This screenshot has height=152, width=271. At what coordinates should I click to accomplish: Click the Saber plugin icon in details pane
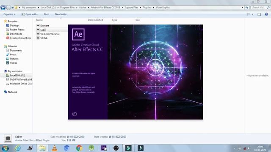[x=8, y=139]
